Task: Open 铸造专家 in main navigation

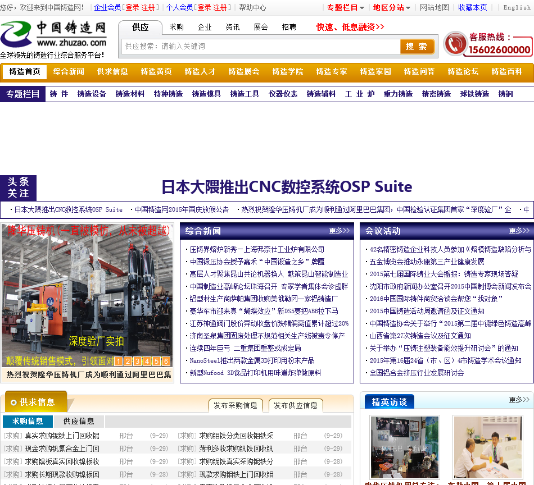Action: click(332, 71)
